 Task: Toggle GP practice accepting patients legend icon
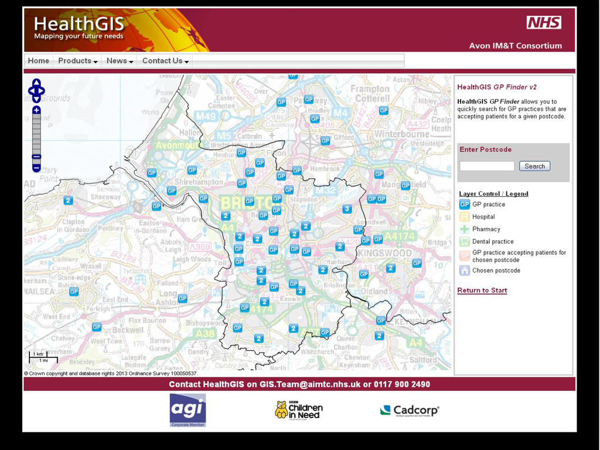click(x=465, y=256)
